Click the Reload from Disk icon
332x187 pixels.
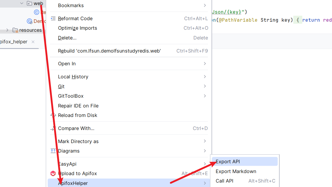53,115
